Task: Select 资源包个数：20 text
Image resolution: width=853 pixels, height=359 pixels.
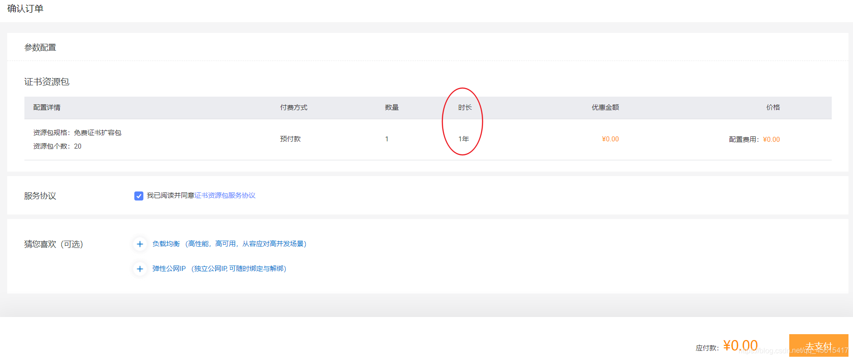Action: (57, 146)
